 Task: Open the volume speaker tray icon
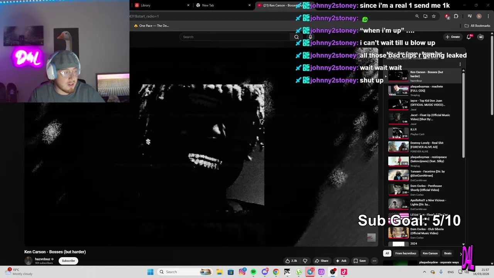[x=466, y=272]
